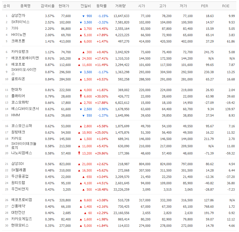Select the 카카오 stock name in row 18
Screen dimensions: 239x232
16,139
